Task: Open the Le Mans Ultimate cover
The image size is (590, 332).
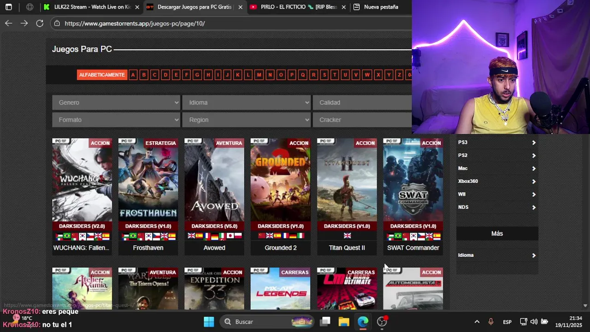Action: (347, 289)
